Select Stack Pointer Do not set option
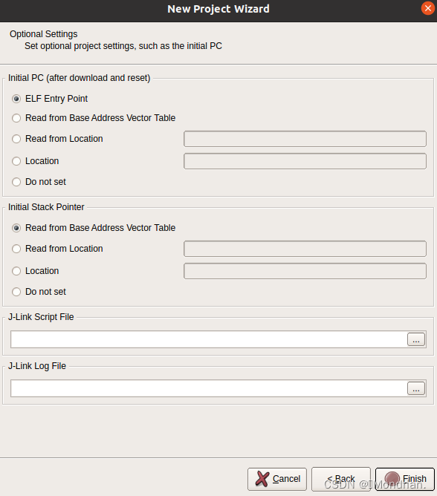The image size is (437, 496). [x=16, y=292]
